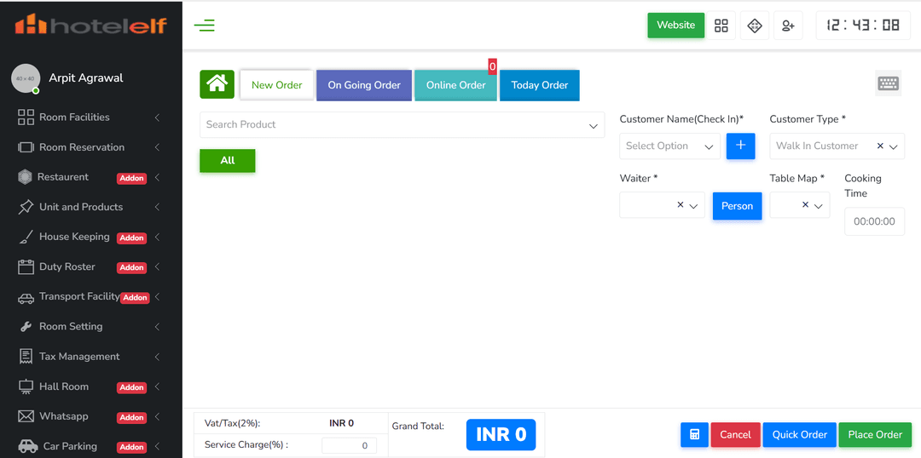Click the hotelelf logo
This screenshot has width=921, height=458.
[x=91, y=25]
